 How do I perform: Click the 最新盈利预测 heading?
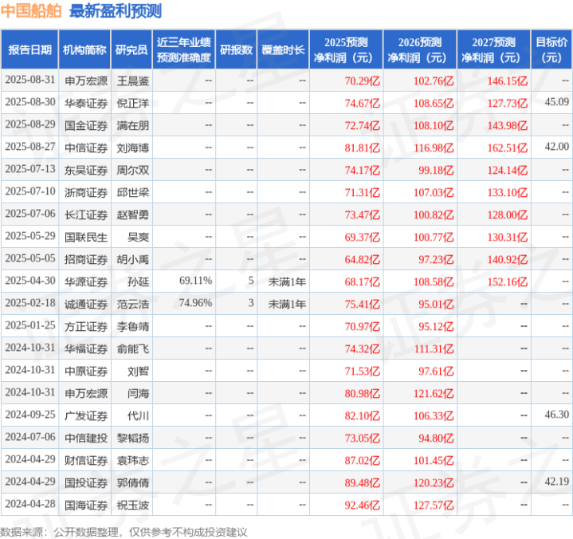click(116, 11)
